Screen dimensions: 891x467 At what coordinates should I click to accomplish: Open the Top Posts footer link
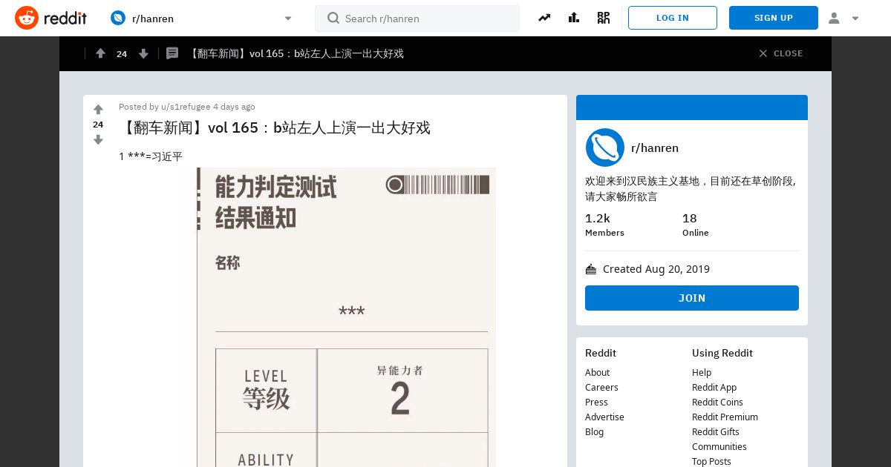coord(711,462)
